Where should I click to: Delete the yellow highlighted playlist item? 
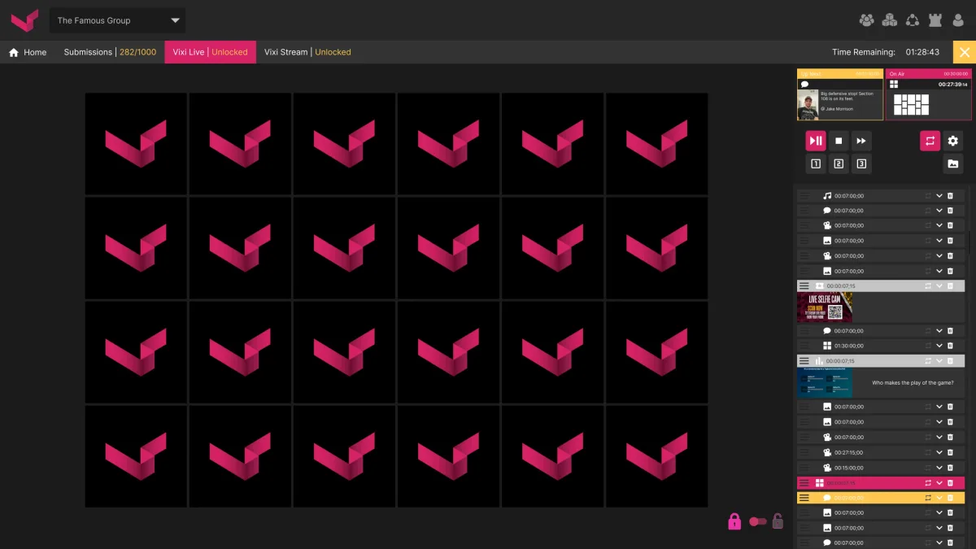point(950,498)
